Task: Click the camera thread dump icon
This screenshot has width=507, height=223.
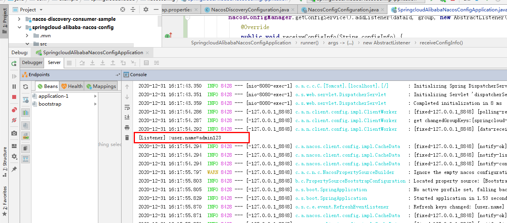Action: [x=14, y=133]
